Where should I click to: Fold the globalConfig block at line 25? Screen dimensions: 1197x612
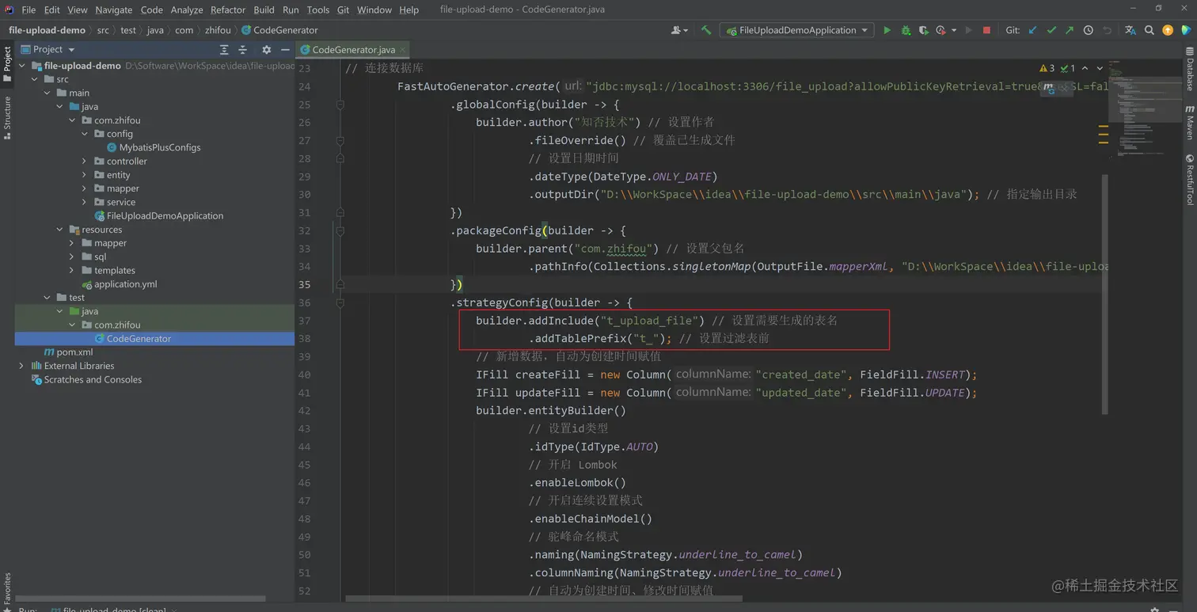(340, 105)
